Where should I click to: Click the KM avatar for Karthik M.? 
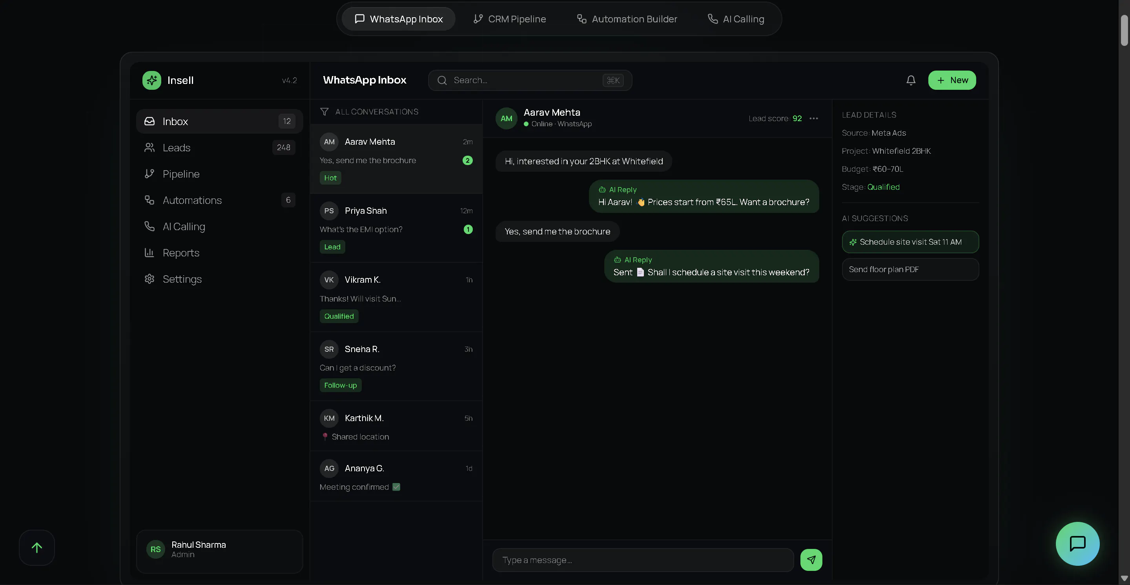click(x=329, y=418)
